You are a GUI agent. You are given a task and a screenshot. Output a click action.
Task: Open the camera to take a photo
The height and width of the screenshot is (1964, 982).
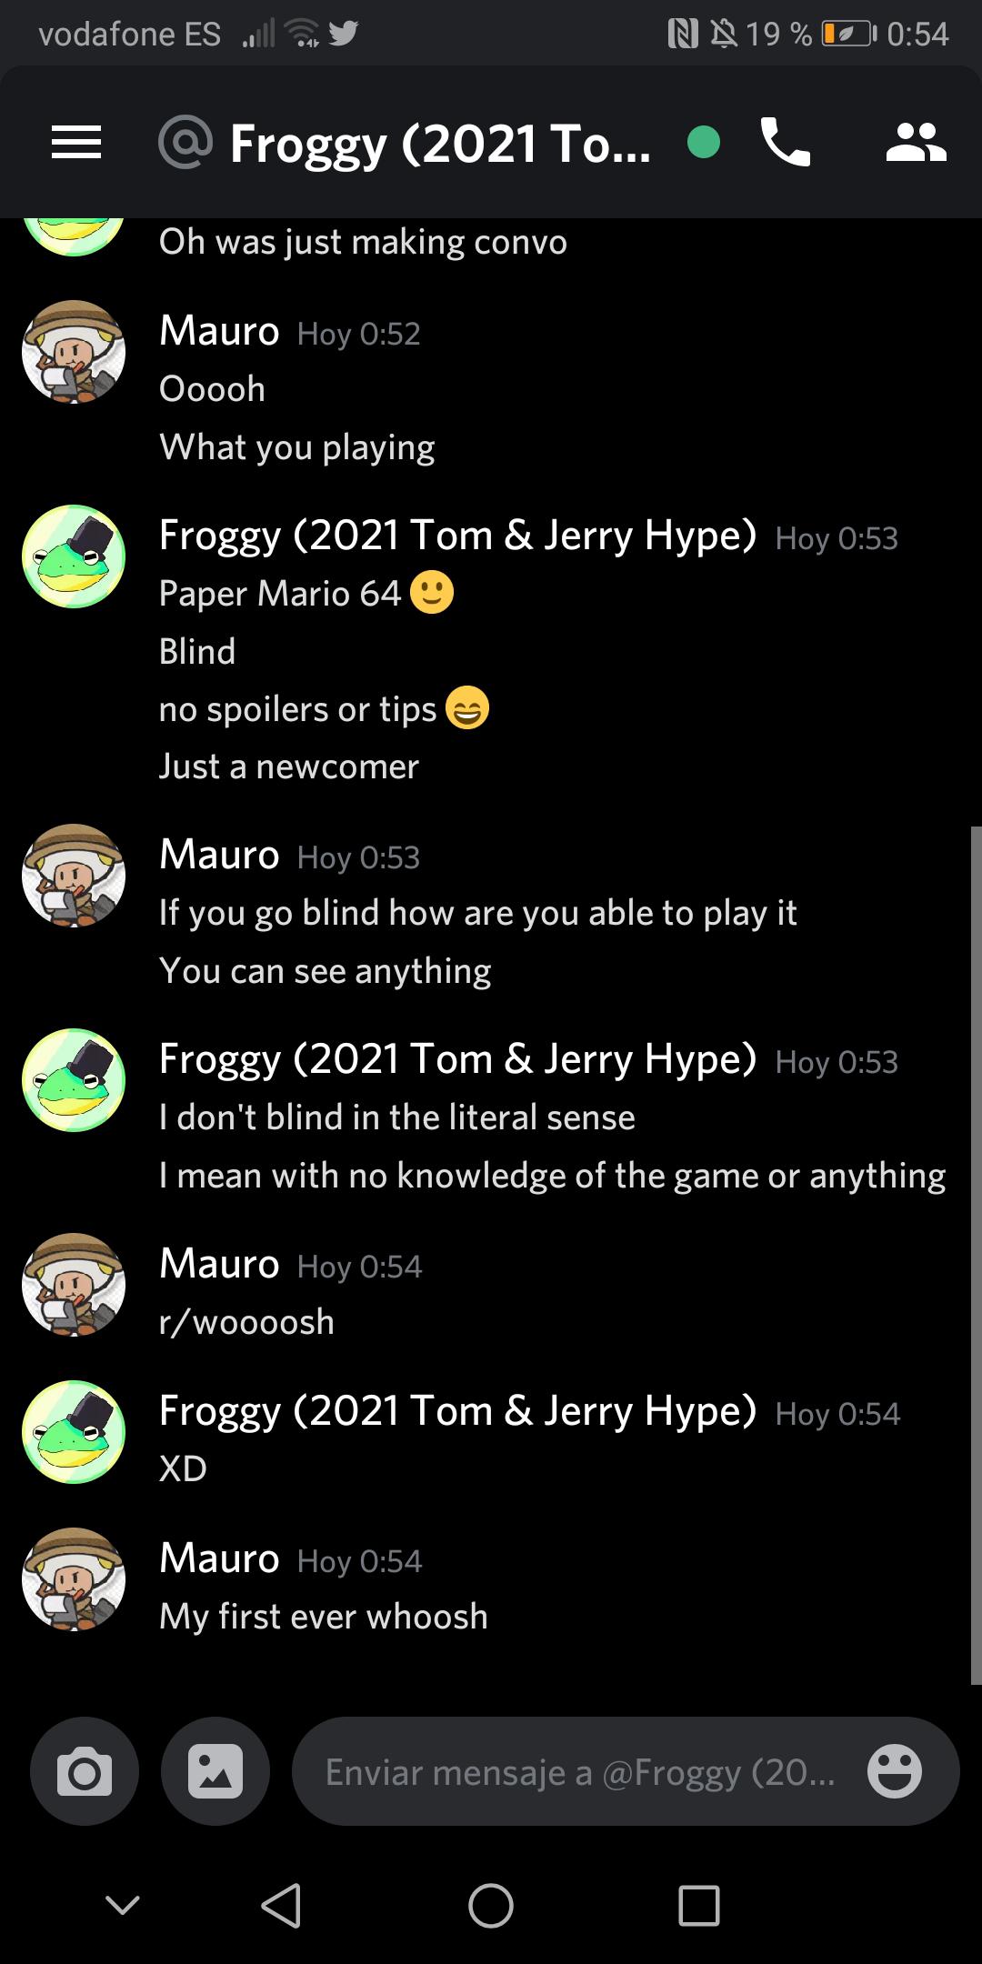84,1771
